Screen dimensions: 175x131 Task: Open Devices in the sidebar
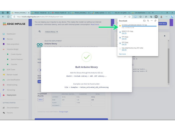tap(9, 39)
